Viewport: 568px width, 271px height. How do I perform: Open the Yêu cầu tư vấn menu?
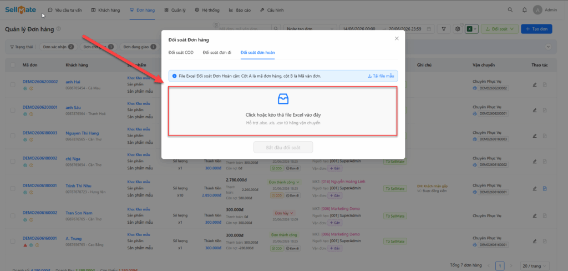click(x=65, y=10)
